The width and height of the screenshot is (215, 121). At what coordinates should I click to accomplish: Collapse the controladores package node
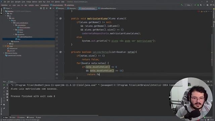coord(14,25)
